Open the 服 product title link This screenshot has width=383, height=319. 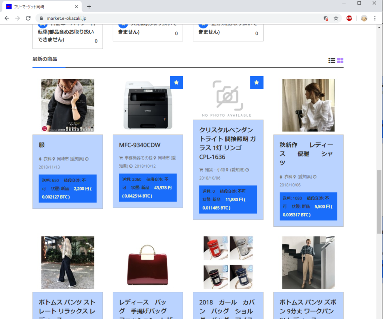tap(42, 145)
